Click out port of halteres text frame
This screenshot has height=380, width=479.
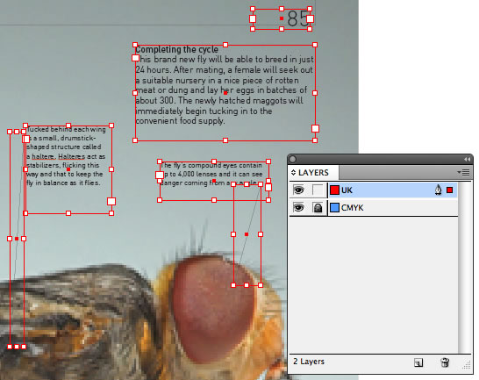[111, 201]
